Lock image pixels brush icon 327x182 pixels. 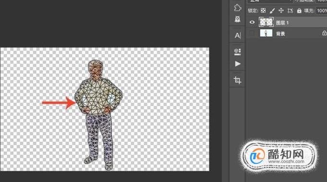coord(272,11)
